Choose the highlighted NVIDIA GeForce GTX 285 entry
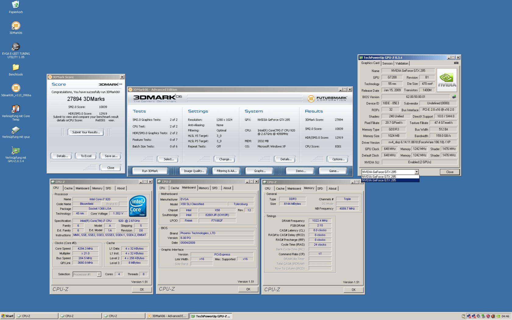The height and width of the screenshot is (320, 512). 390,180
